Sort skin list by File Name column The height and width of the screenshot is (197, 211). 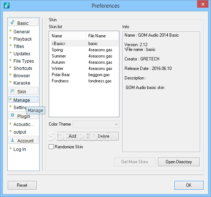click(x=102, y=36)
